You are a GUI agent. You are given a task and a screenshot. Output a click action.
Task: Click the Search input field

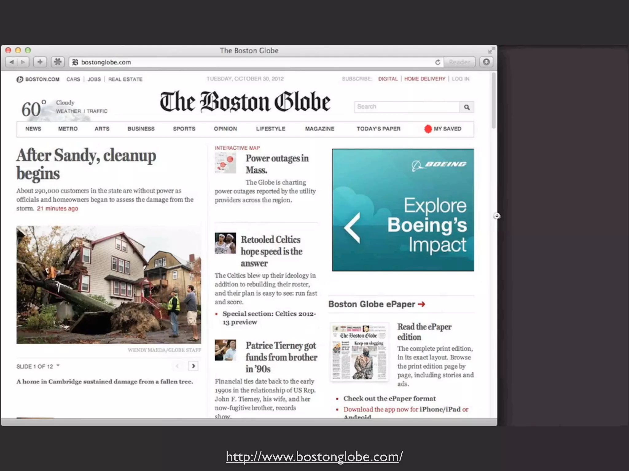click(x=407, y=107)
